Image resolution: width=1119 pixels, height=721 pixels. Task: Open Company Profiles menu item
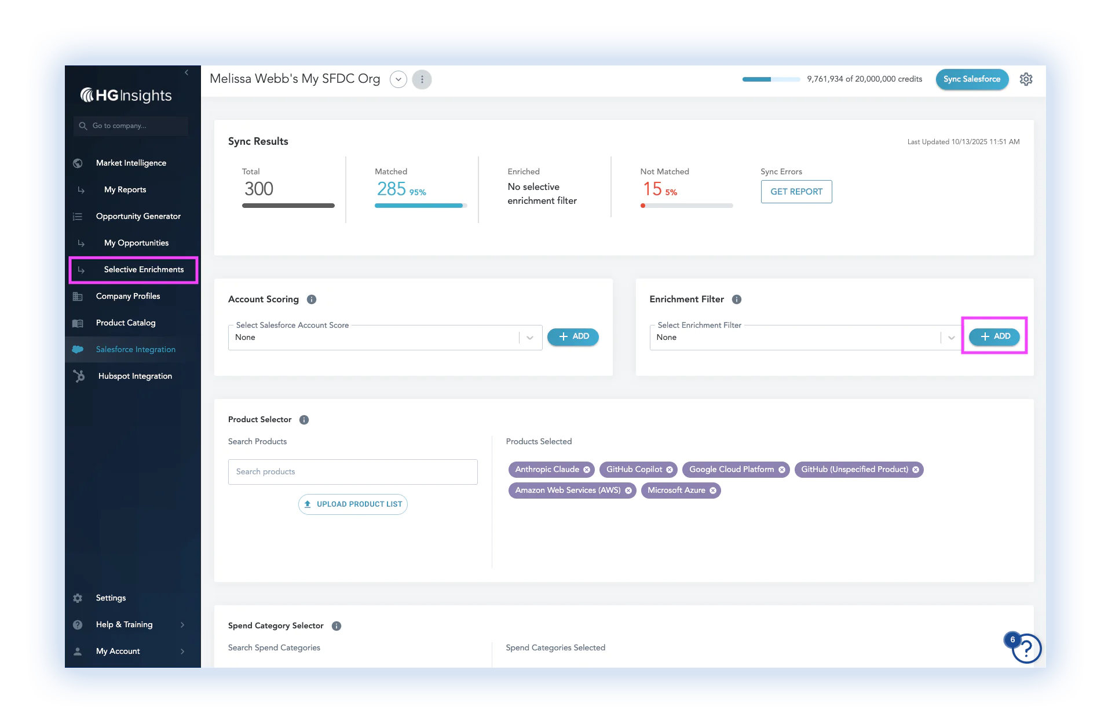click(128, 297)
